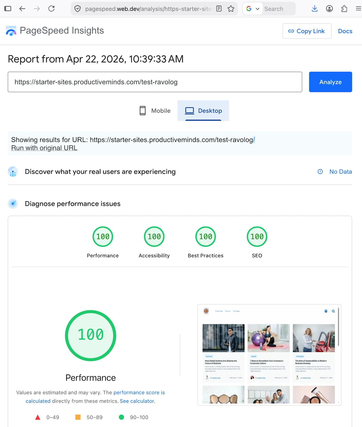
Task: Jump to the Accessibility score gauge
Action: click(x=154, y=237)
